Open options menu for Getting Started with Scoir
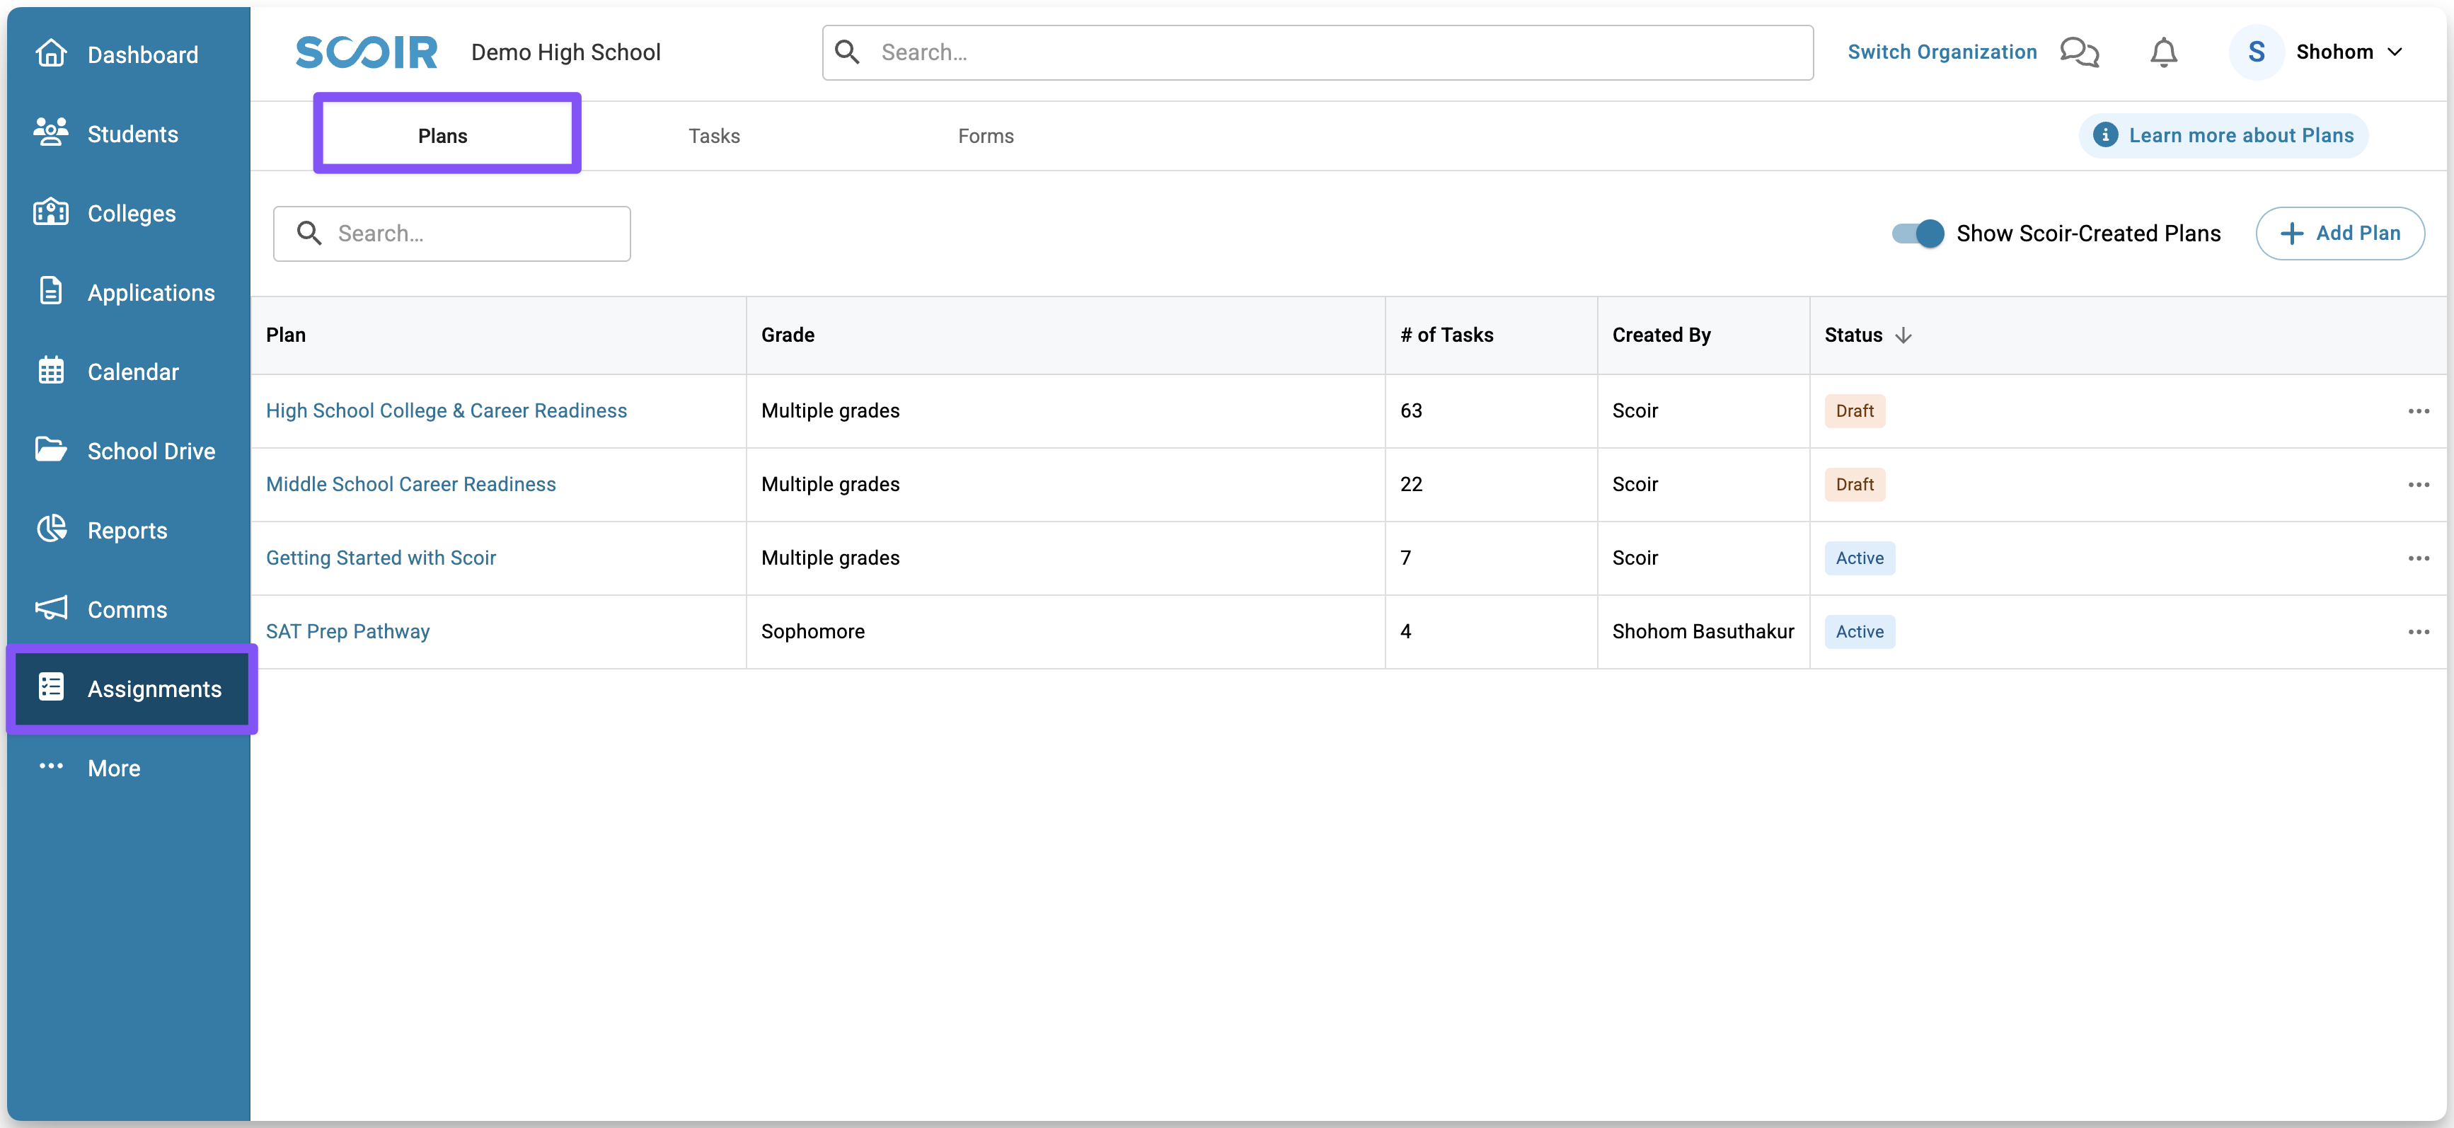This screenshot has height=1128, width=2454. click(x=2418, y=558)
